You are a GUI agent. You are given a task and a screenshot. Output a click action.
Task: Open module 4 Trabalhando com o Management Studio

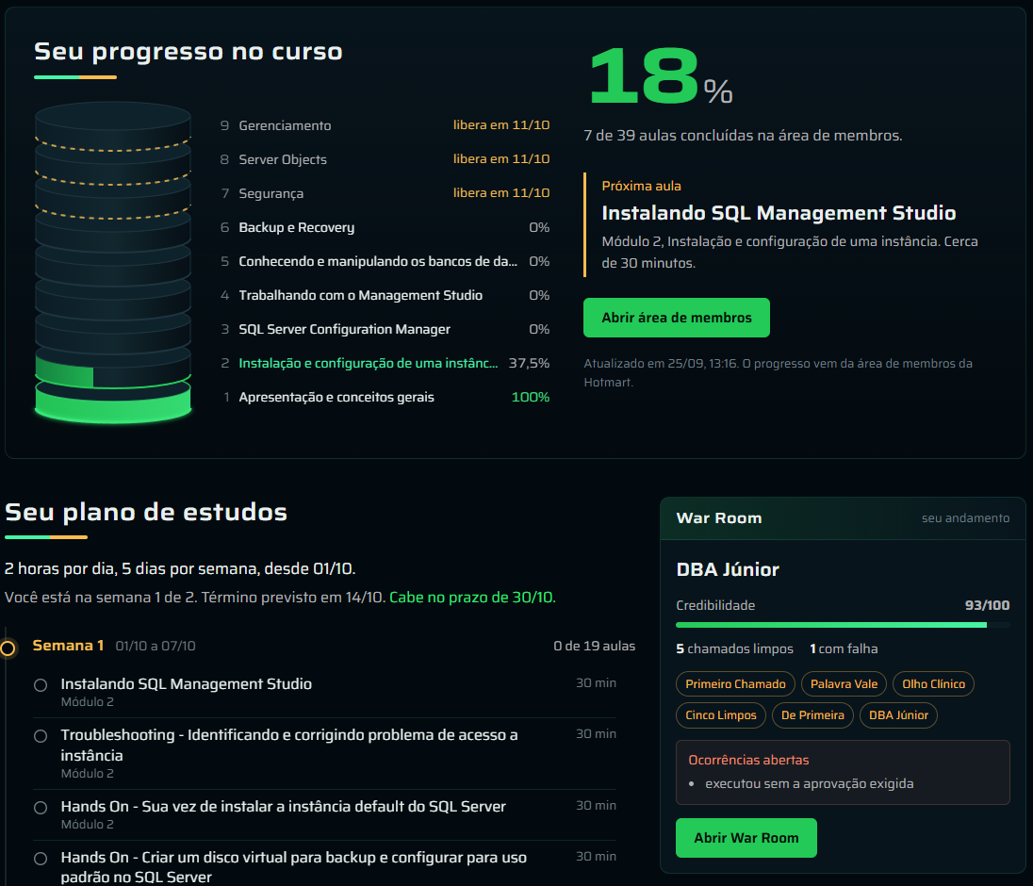pos(385,295)
